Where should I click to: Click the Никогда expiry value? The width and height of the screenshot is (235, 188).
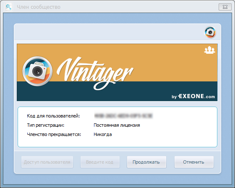coord(103,134)
